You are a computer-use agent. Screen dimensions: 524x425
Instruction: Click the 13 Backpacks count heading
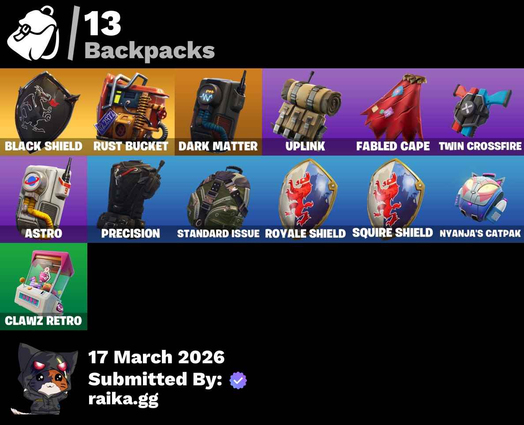click(x=149, y=35)
